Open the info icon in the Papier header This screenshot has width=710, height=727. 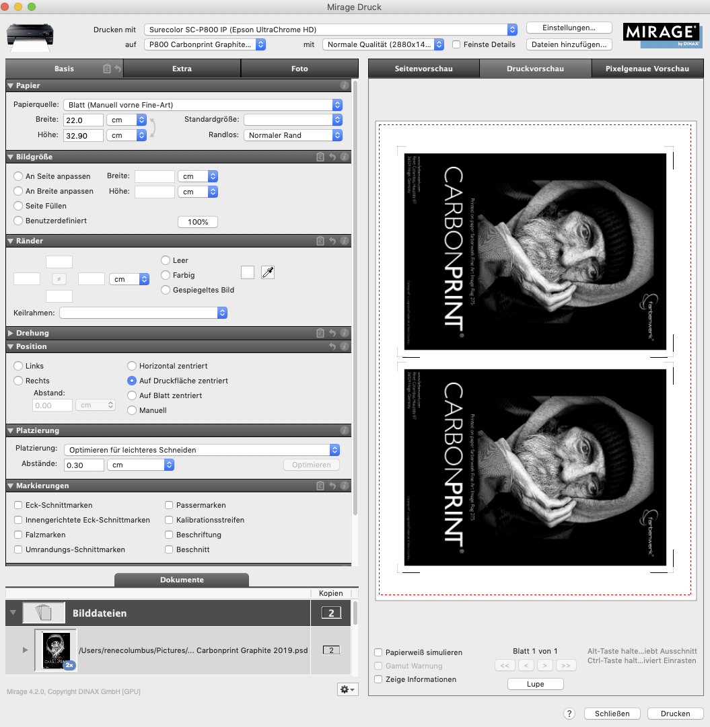coord(345,85)
